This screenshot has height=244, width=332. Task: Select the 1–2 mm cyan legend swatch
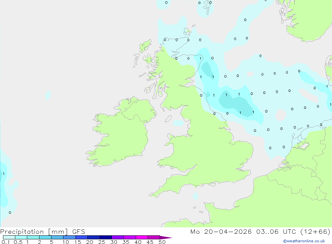(x=33, y=237)
